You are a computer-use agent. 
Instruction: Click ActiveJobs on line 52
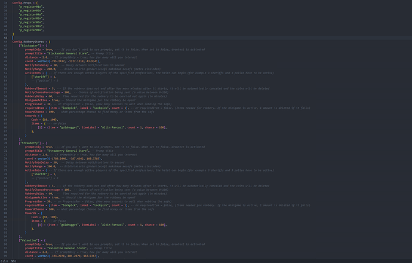click(x=33, y=73)
